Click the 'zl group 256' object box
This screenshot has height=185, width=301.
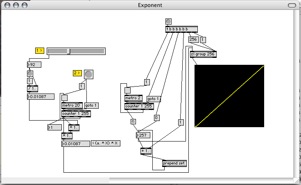[x=203, y=54]
